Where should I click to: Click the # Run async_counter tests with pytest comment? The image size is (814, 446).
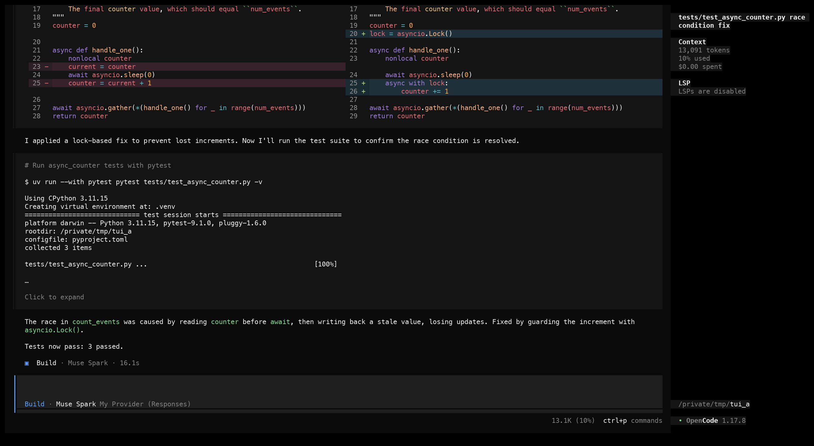pyautogui.click(x=98, y=165)
